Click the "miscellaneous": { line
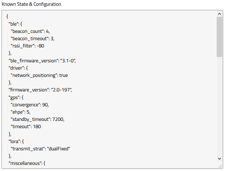The height and width of the screenshot is (171, 225). [x=27, y=163]
